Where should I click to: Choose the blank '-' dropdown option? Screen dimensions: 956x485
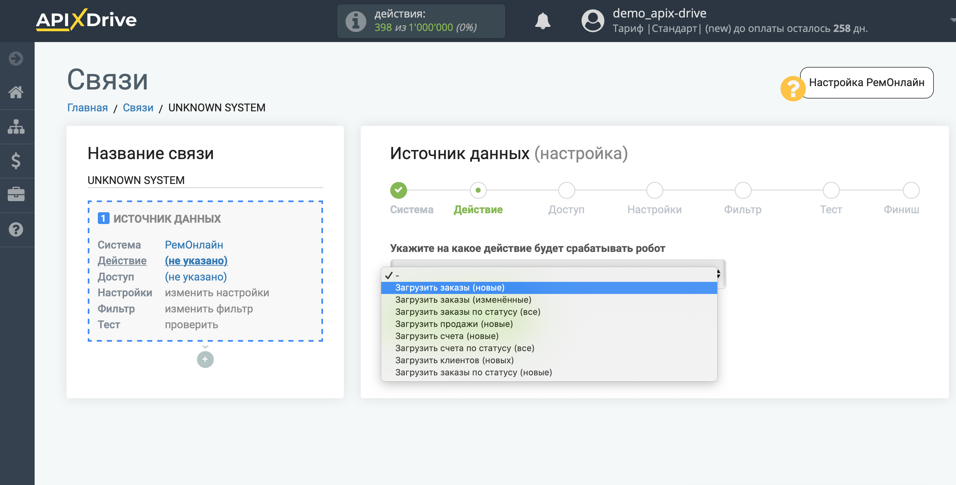click(549, 275)
